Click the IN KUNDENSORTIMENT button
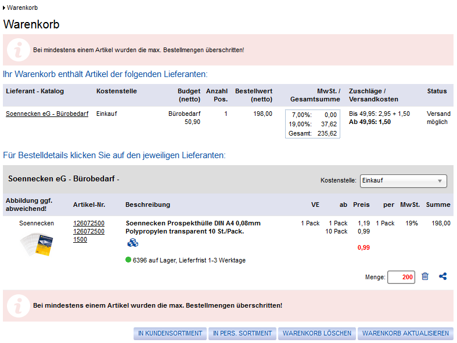457x343 pixels. [x=170, y=333]
